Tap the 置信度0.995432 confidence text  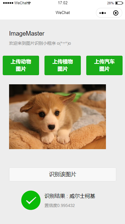coord(60,205)
